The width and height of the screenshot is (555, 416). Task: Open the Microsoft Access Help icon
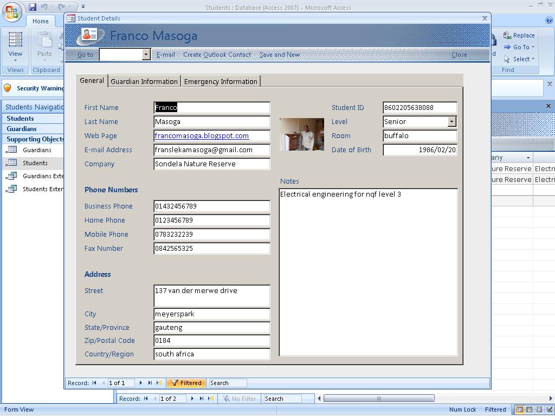tap(549, 21)
